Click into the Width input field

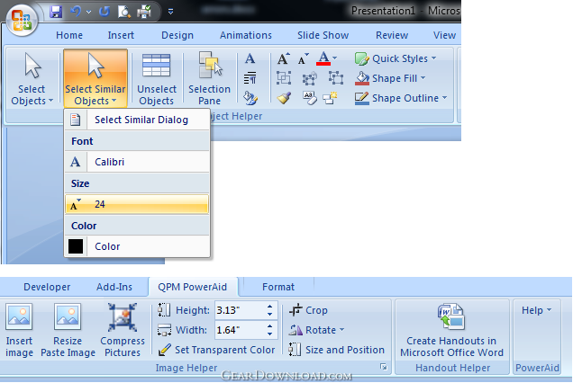click(x=241, y=330)
